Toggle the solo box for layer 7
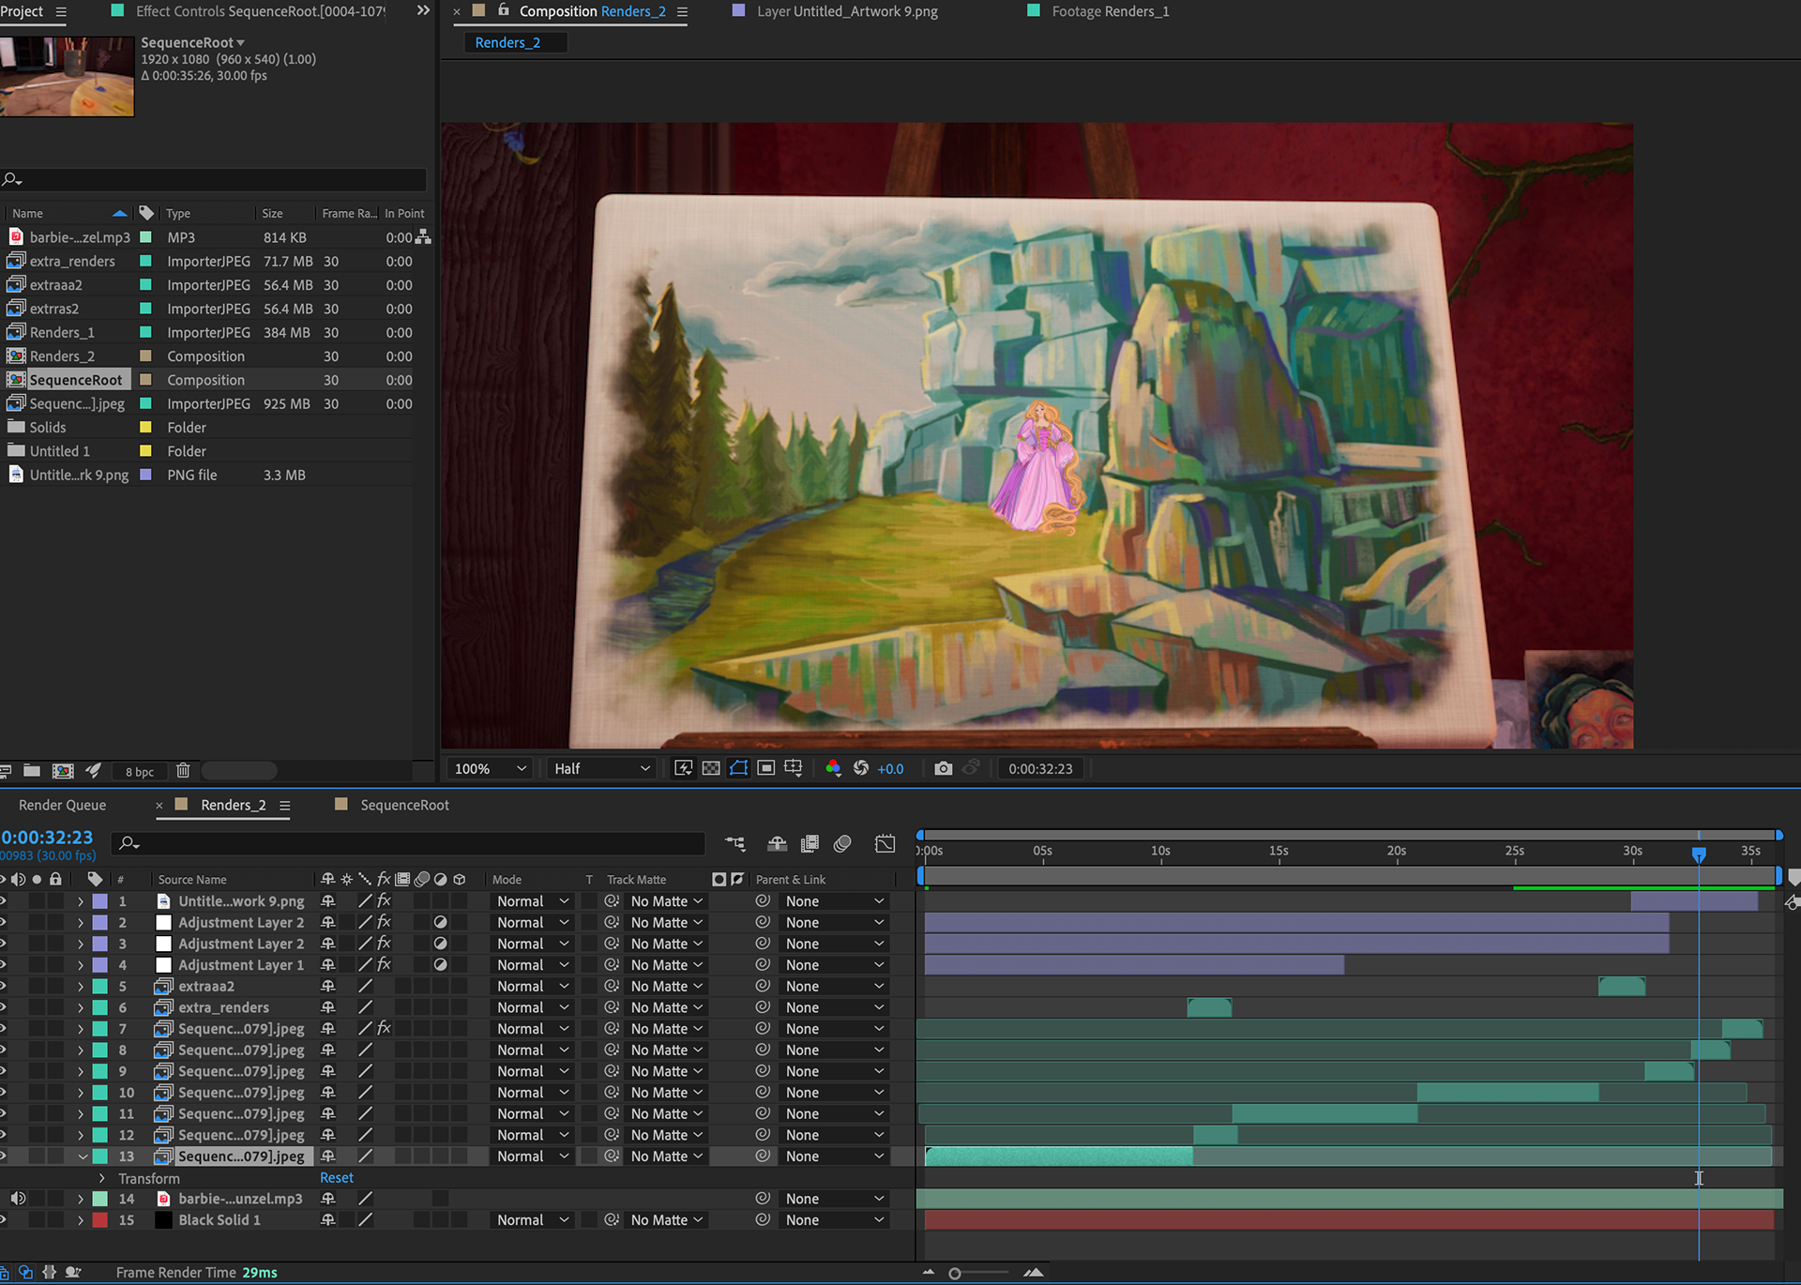The width and height of the screenshot is (1801, 1285). point(37,1029)
